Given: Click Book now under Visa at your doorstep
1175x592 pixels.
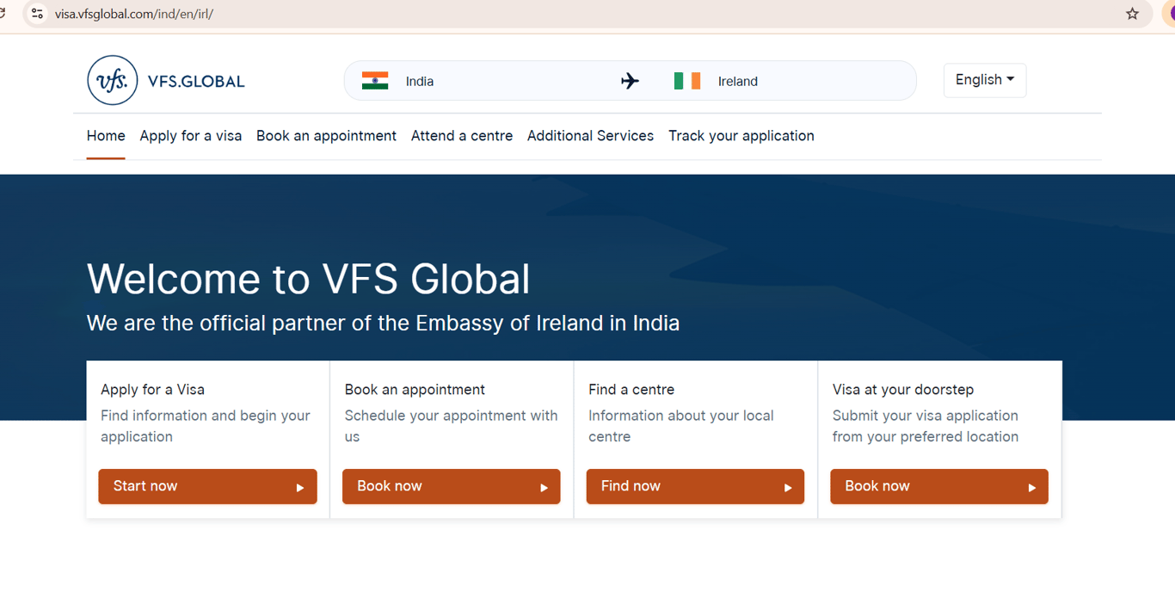Looking at the screenshot, I should click(939, 486).
